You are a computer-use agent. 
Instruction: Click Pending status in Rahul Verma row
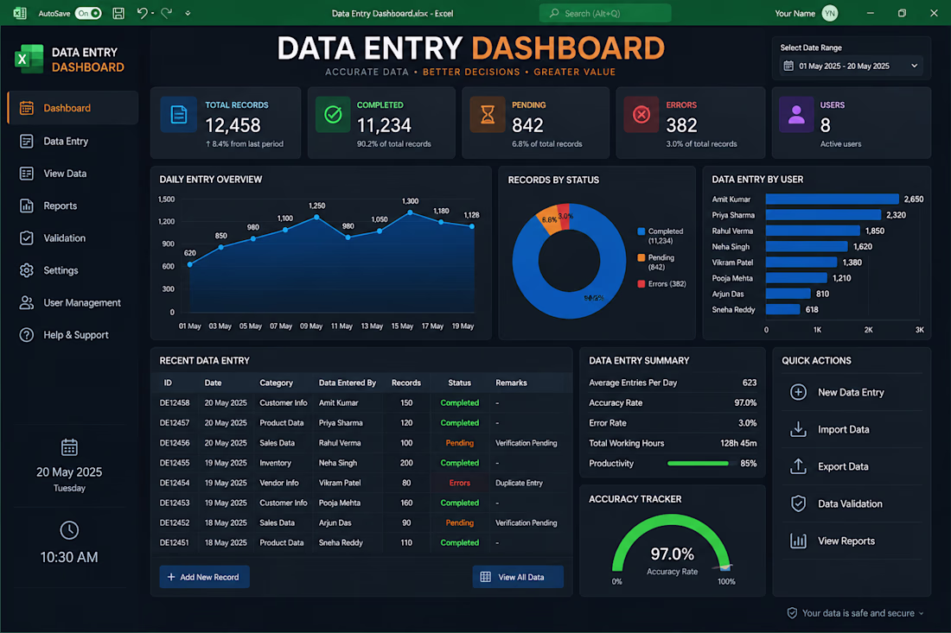point(460,443)
